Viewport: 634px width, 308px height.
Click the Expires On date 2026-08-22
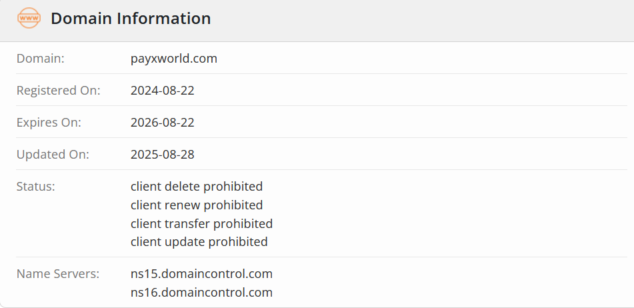[x=163, y=123]
